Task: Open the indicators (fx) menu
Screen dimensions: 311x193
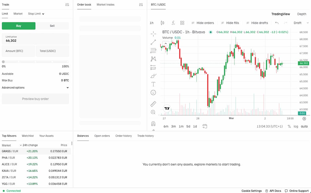Action: point(173,23)
